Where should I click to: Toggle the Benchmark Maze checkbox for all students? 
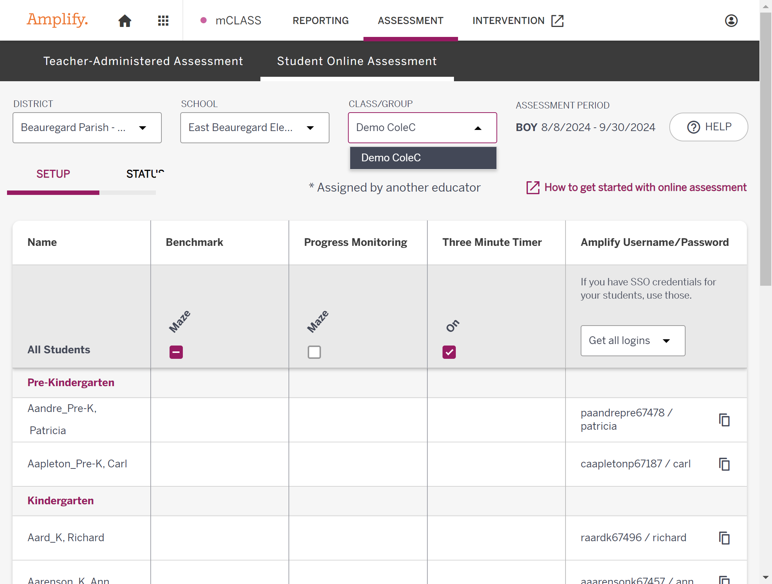[176, 352]
